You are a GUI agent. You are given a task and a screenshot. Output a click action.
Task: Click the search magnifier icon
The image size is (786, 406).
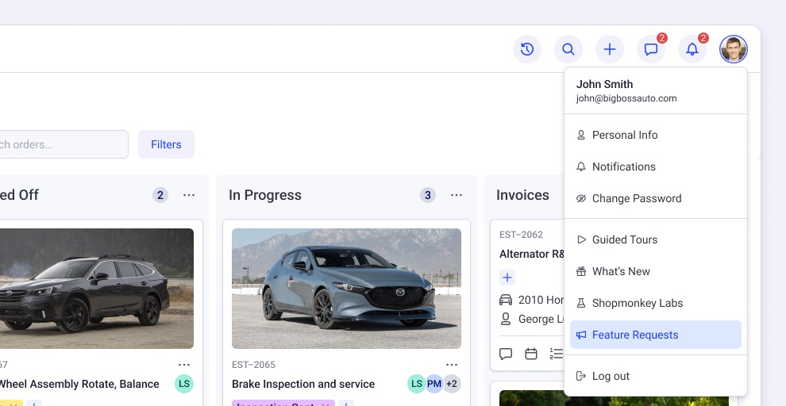(568, 49)
